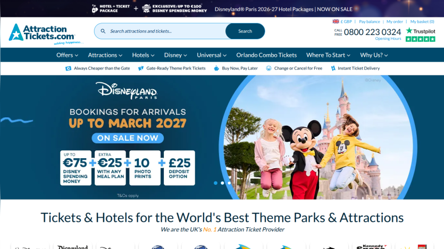Select the second carousel slide dot

pyautogui.click(x=222, y=183)
